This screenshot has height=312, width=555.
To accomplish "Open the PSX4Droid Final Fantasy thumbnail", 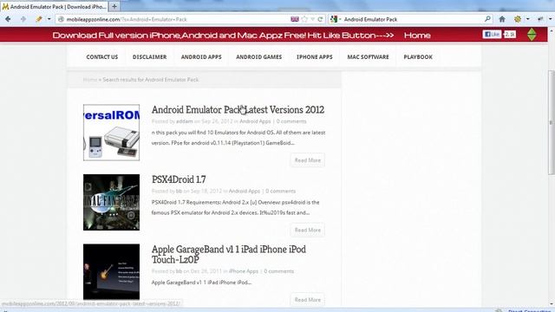I will pos(112,202).
